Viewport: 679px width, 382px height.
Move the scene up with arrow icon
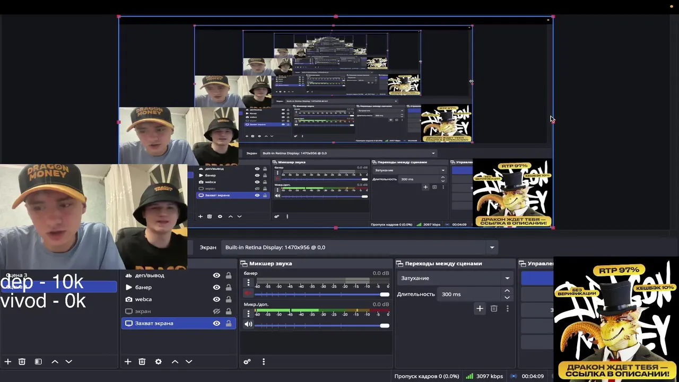pos(55,361)
